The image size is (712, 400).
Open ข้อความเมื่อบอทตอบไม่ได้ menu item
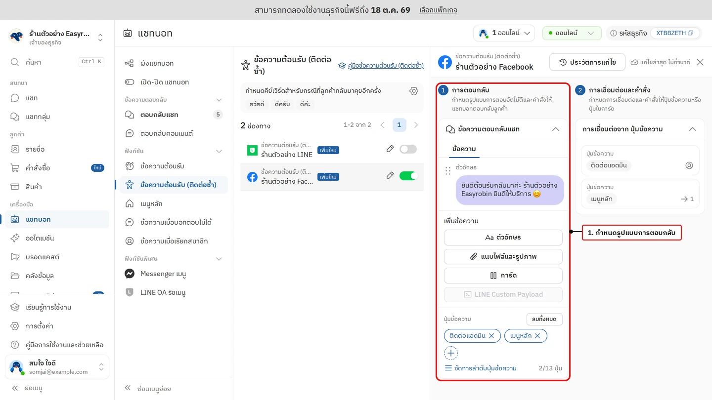click(174, 222)
